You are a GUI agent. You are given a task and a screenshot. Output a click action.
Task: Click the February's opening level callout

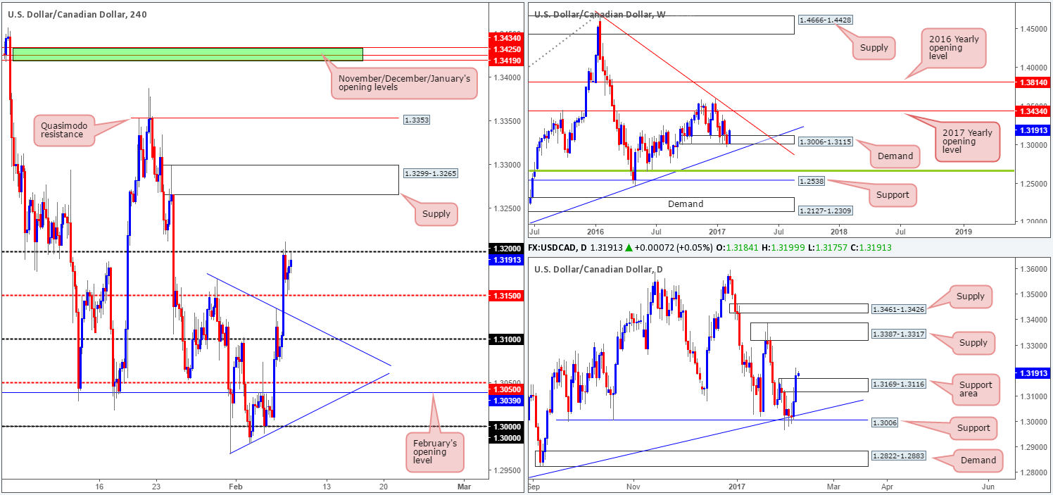pyautogui.click(x=434, y=451)
